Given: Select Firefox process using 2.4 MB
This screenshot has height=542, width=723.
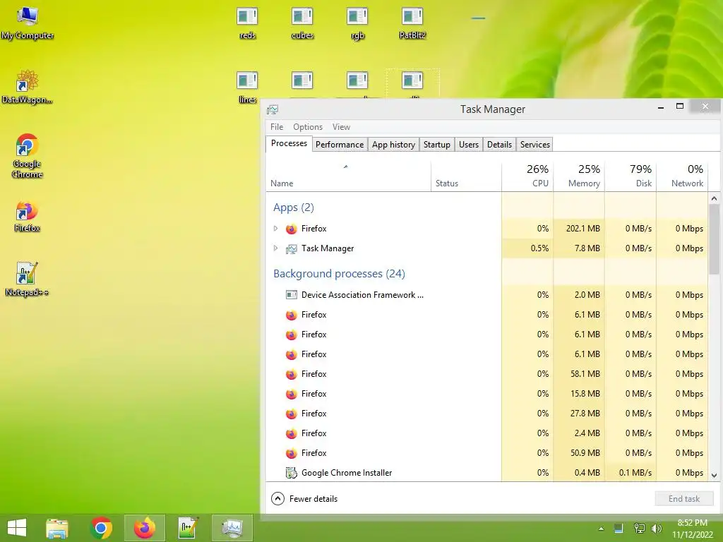Looking at the screenshot, I should pyautogui.click(x=487, y=433).
